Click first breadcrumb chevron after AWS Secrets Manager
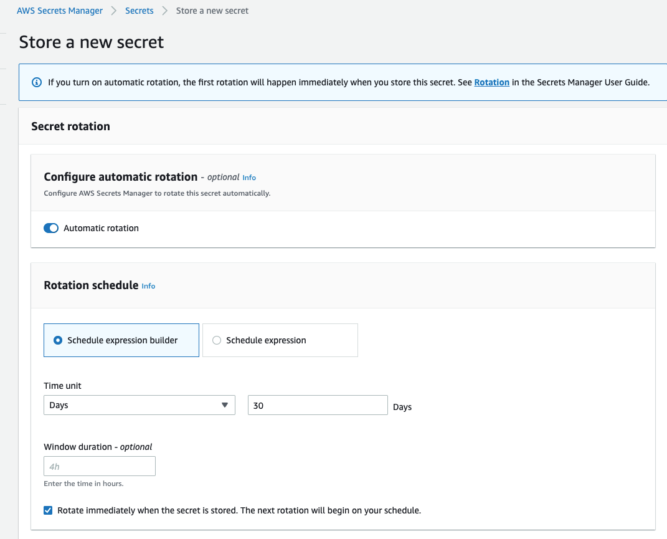Screen dimensions: 667x539 coord(114,11)
